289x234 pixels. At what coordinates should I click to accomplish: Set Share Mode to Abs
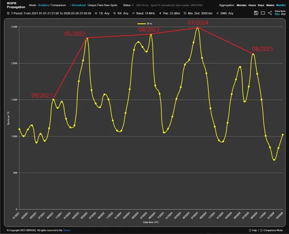(277, 14)
